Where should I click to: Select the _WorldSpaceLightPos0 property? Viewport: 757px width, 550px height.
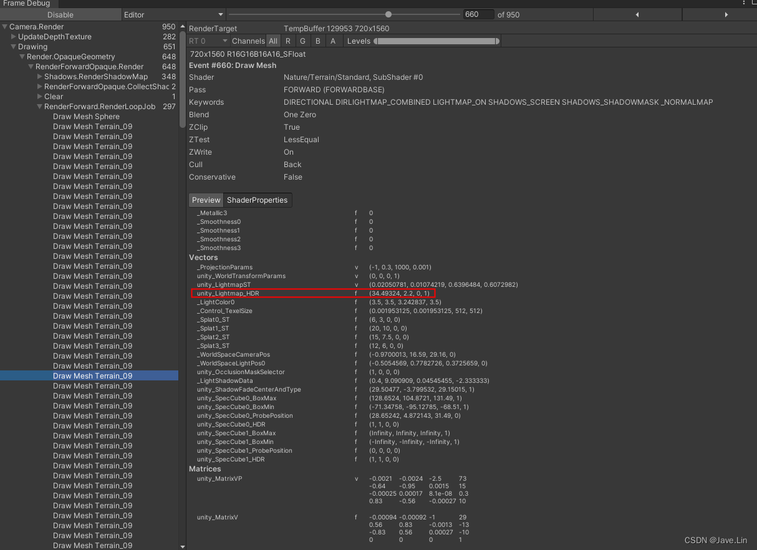click(x=231, y=363)
